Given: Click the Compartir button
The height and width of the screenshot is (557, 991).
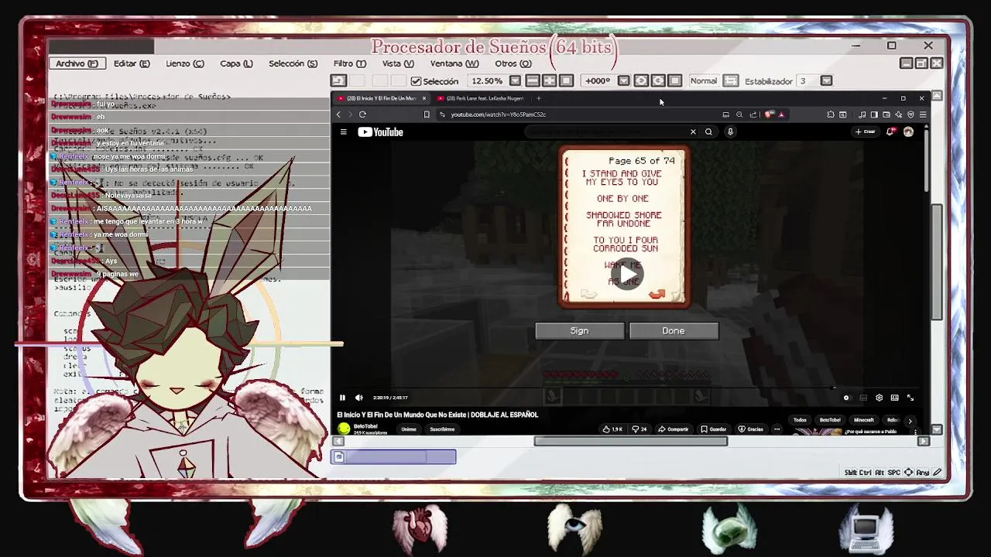Looking at the screenshot, I should [674, 429].
